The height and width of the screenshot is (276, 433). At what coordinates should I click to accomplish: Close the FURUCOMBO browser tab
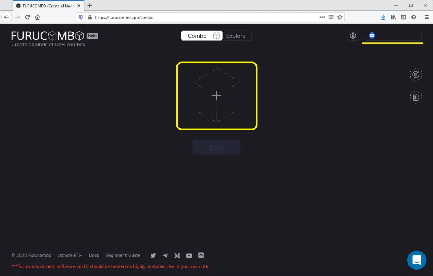(79, 6)
